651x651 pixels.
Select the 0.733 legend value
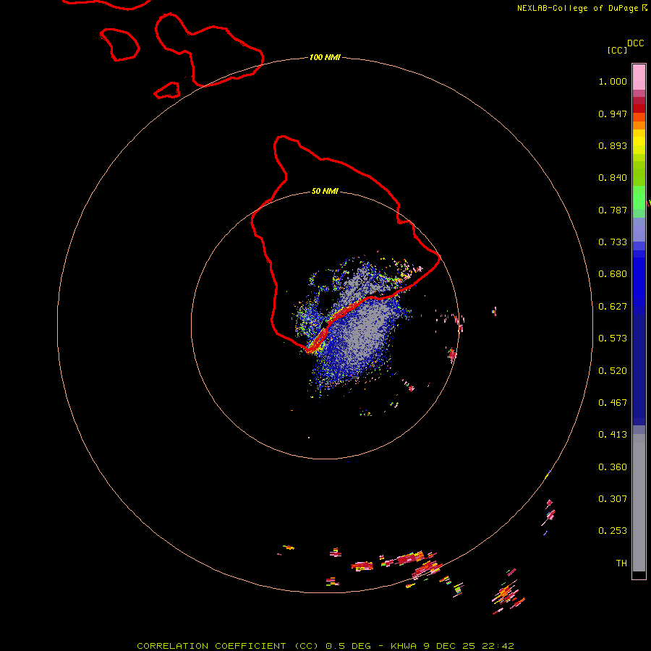pyautogui.click(x=613, y=242)
